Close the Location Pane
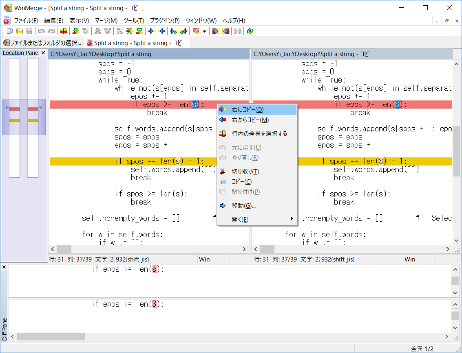Screen dimensions: 462x353 43,53
